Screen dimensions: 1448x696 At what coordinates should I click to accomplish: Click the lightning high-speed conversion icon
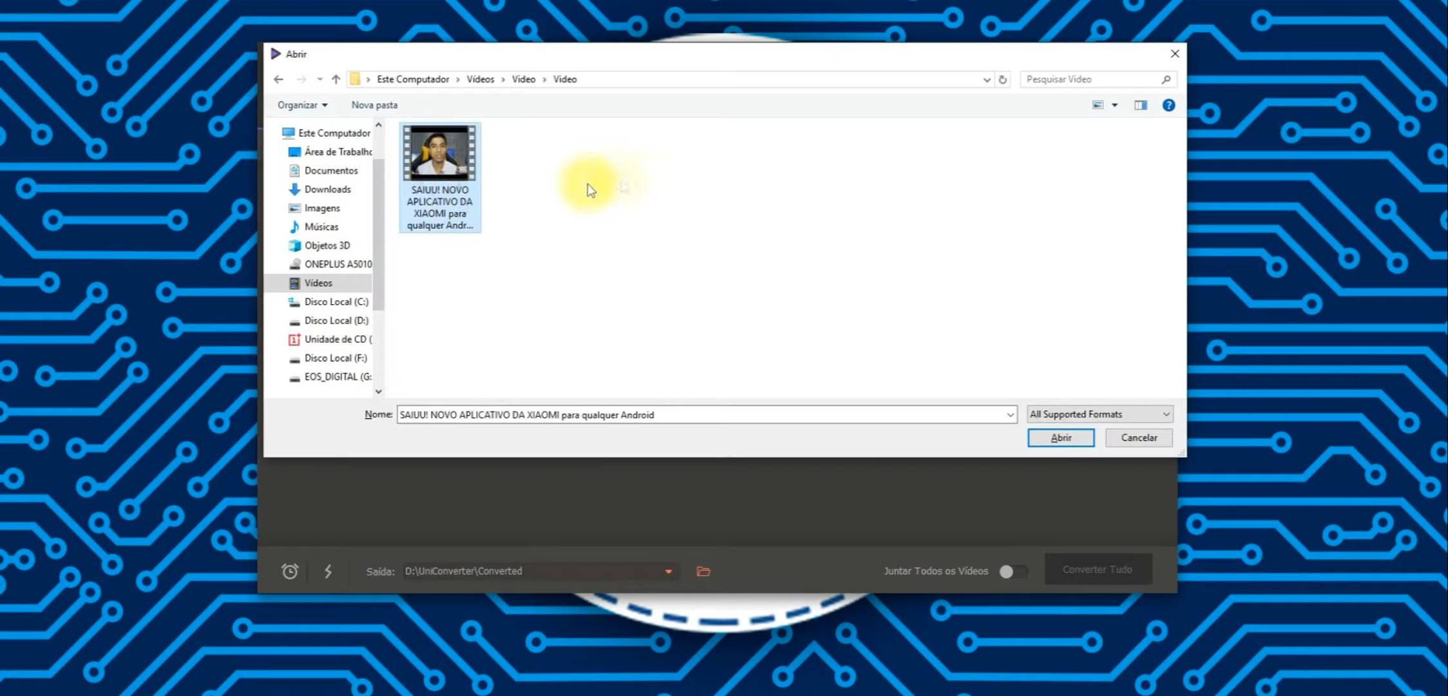tap(328, 571)
